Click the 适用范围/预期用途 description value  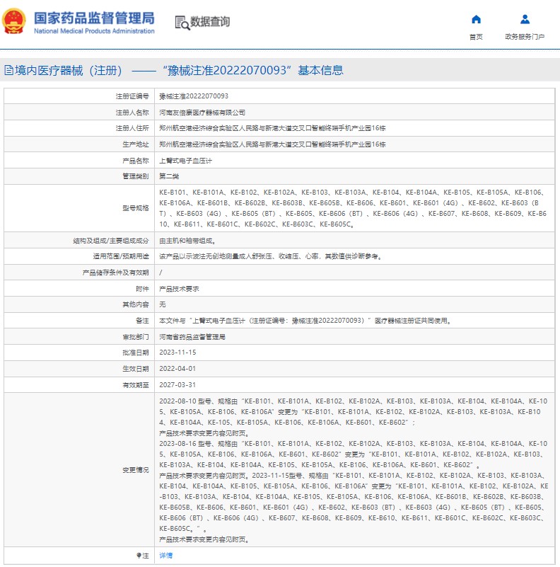click(x=271, y=256)
